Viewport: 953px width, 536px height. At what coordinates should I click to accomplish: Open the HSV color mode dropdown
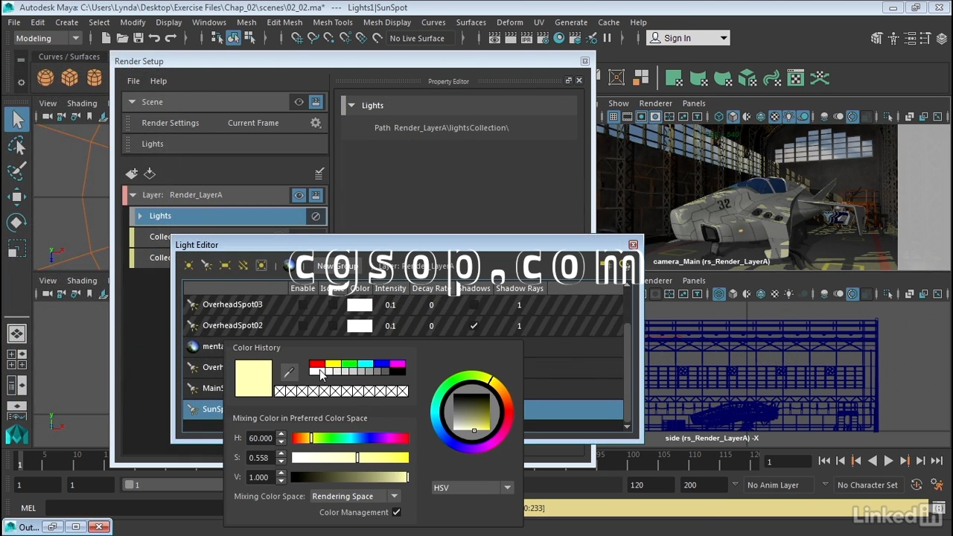pyautogui.click(x=472, y=488)
